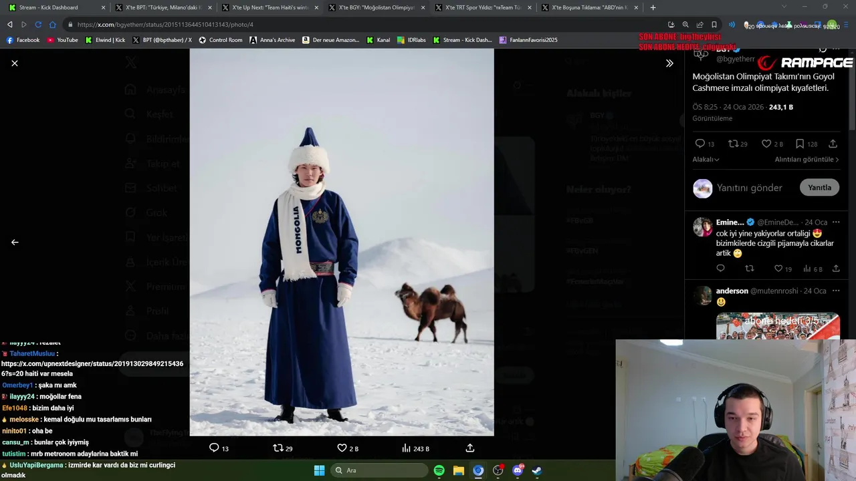
Task: Open anderson's profile avatar
Action: tap(702, 296)
